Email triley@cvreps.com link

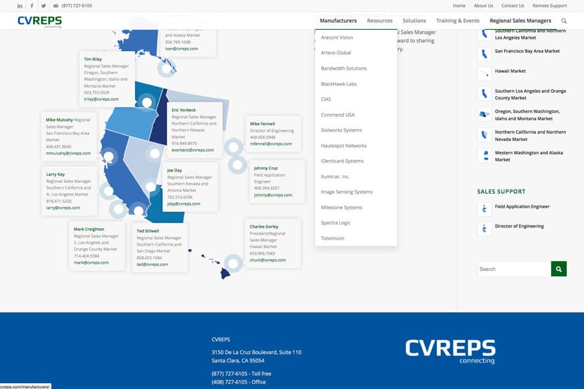click(101, 99)
